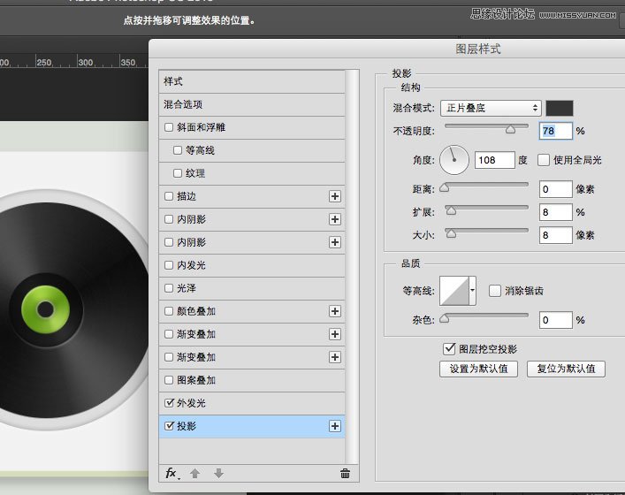Enable the 图案叠加 checkbox
The width and height of the screenshot is (625, 495).
169,380
